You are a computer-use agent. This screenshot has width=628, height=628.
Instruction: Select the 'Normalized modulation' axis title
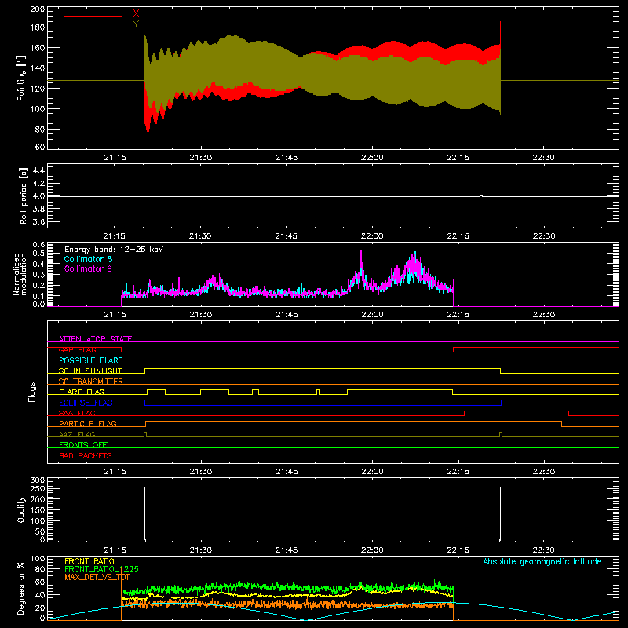click(x=20, y=274)
